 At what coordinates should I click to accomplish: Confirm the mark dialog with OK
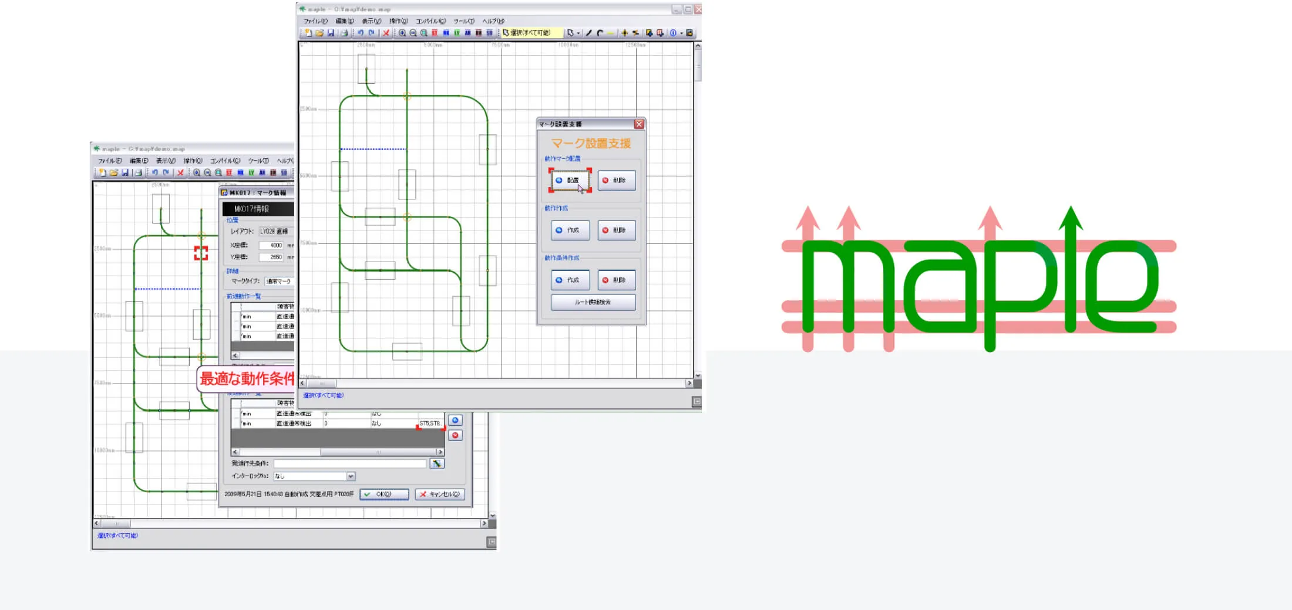pos(384,494)
